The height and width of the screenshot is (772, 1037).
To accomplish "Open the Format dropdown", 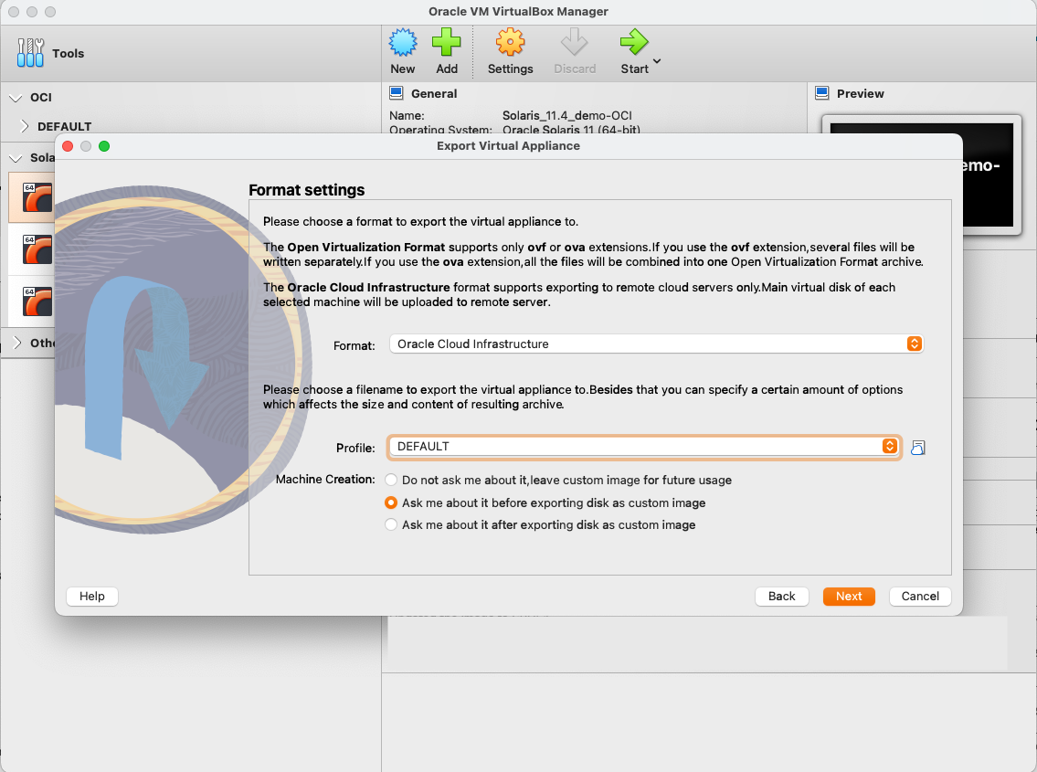I will [914, 344].
